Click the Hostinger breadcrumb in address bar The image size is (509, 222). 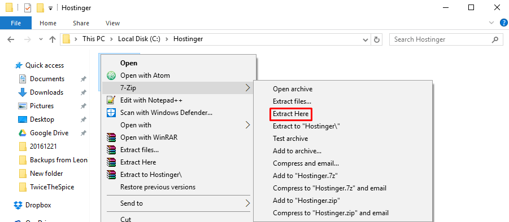click(188, 39)
